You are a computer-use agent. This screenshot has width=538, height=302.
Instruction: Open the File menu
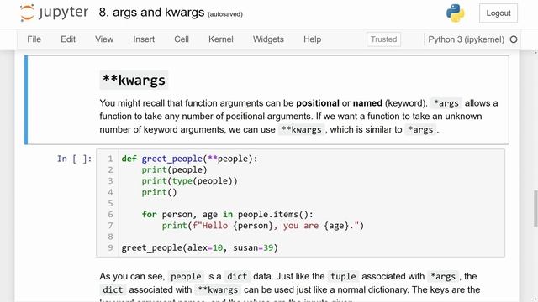(x=34, y=39)
